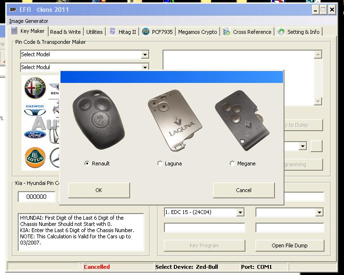This screenshot has width=344, height=275.
Task: Click the Key Maker calculator icon
Action: pos(14,31)
